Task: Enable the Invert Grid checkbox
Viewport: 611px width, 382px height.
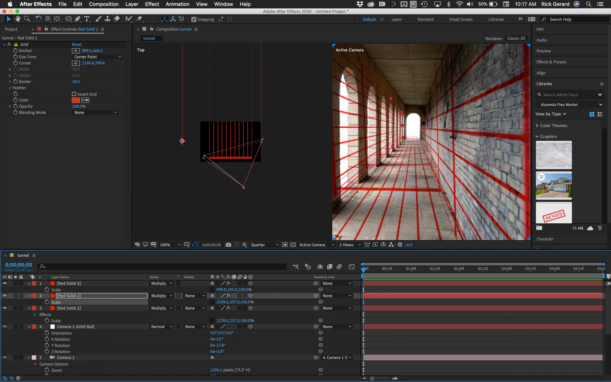Action: pos(74,94)
